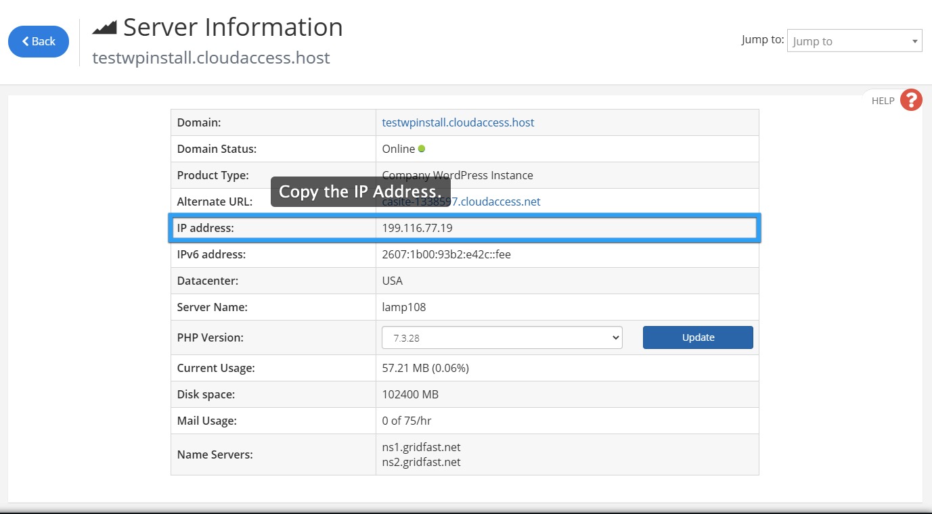Select the IP address value 199.116.77.19

coord(417,228)
